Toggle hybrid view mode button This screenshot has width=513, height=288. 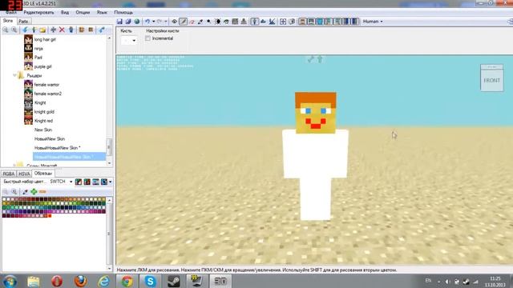pos(272,22)
